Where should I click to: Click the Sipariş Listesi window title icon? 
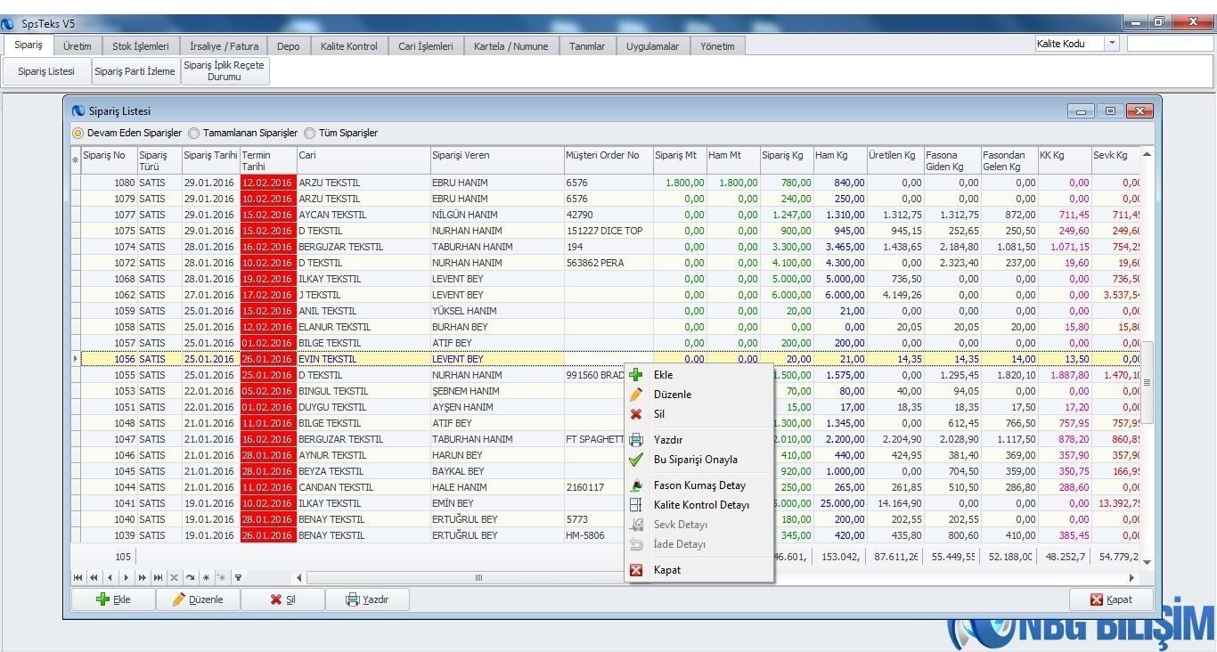click(78, 111)
